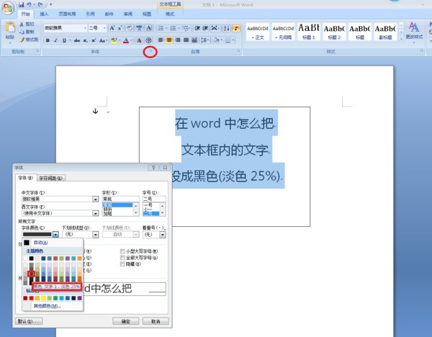Toggle the 隐藏 checkbox
The image size is (432, 337).
tap(122, 264)
